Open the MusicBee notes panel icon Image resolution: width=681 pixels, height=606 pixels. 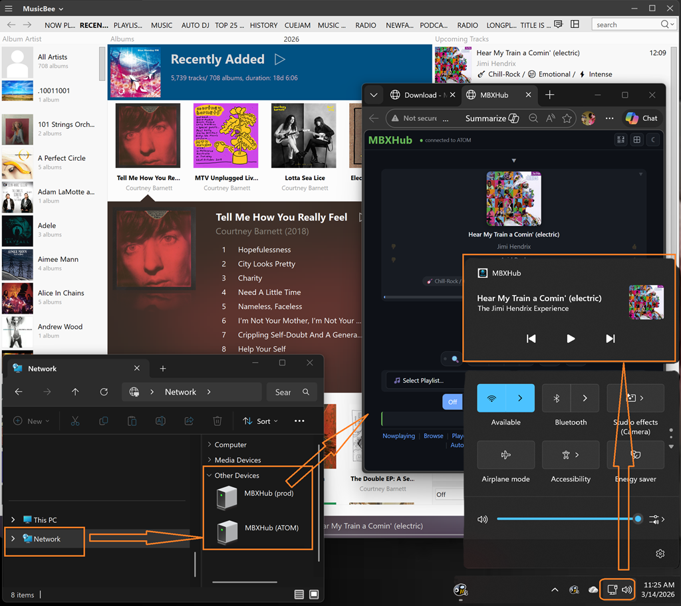tap(559, 25)
